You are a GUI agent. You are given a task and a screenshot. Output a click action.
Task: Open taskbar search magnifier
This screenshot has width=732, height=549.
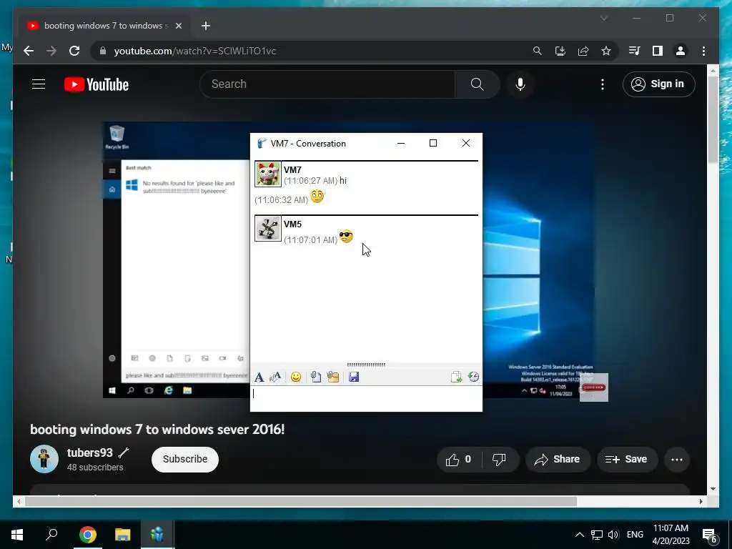[x=51, y=535]
